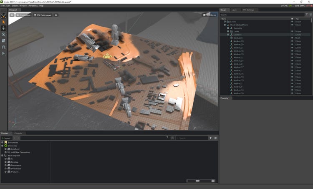
Task: Click the Content browser filter icon
Action: (x=211, y=138)
